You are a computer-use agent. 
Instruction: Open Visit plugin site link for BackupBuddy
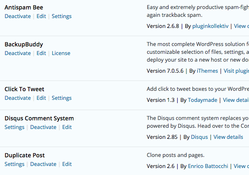click(236, 71)
